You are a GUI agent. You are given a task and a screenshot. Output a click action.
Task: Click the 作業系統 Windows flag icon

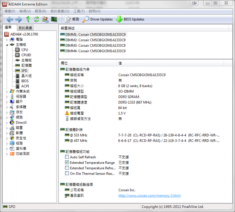(x=12, y=91)
